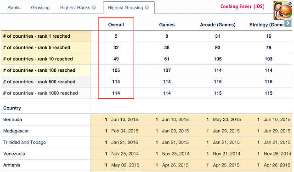The height and width of the screenshot is (172, 294).
Task: Click Arcade value 93 for rank 5 reached
Action: coord(218,48)
